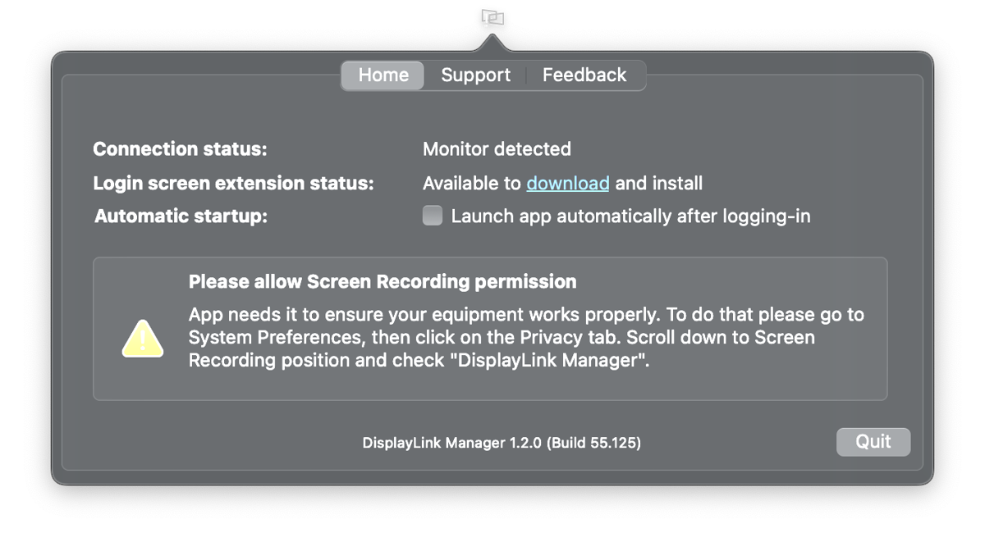Open the DisplayLink Manager status bar icon

coord(491,16)
